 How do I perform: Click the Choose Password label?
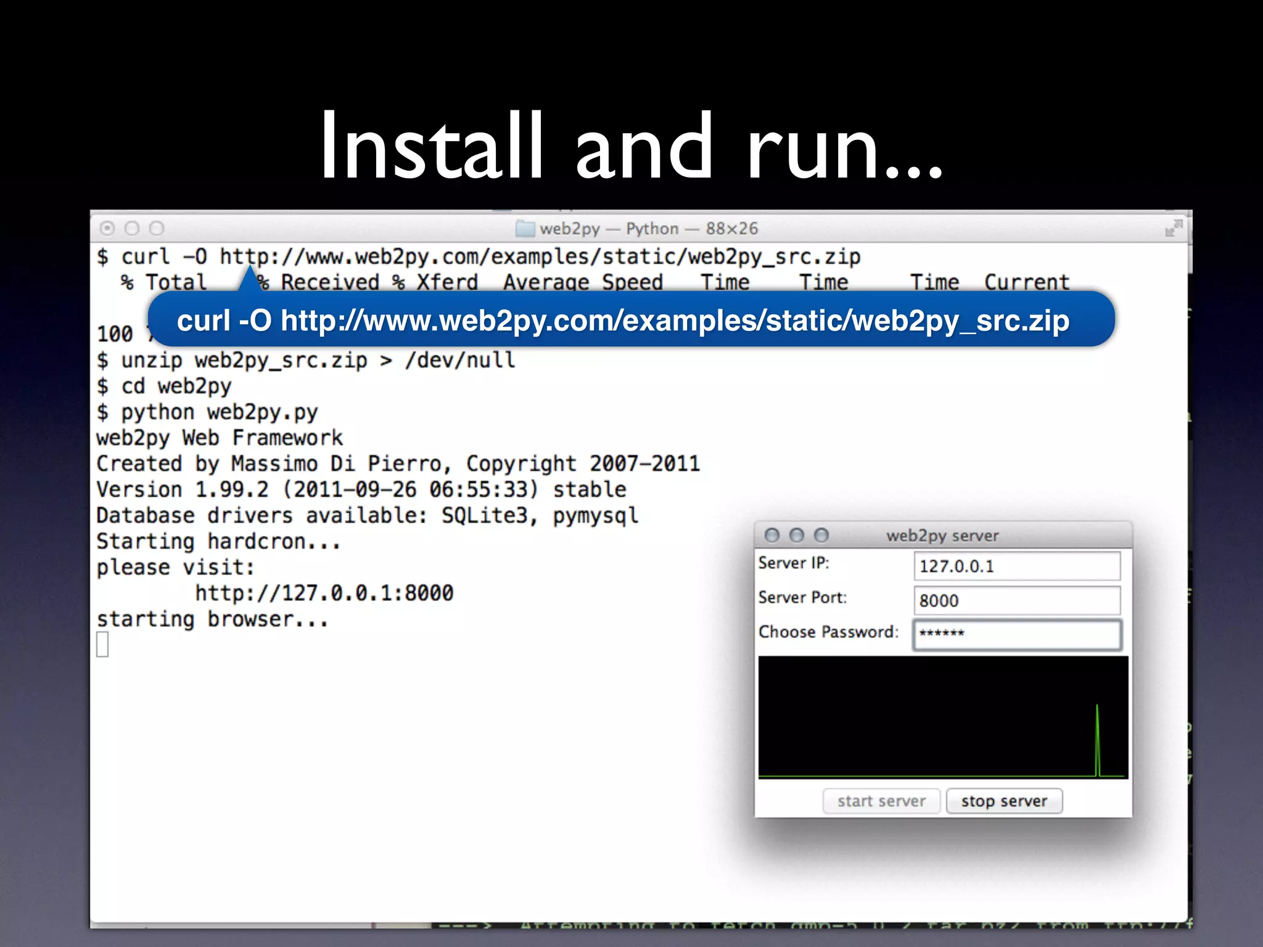tap(828, 632)
